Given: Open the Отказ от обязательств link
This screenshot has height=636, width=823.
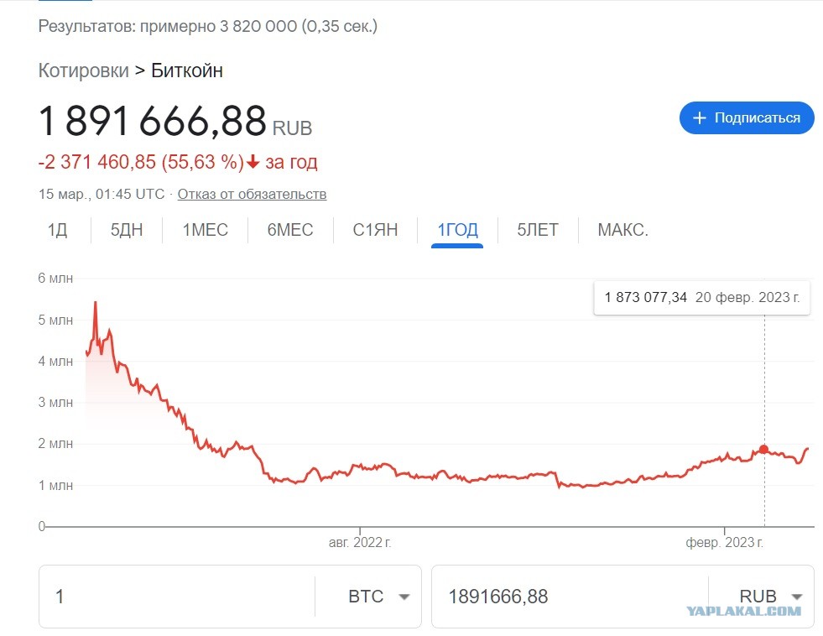Looking at the screenshot, I should [x=252, y=194].
